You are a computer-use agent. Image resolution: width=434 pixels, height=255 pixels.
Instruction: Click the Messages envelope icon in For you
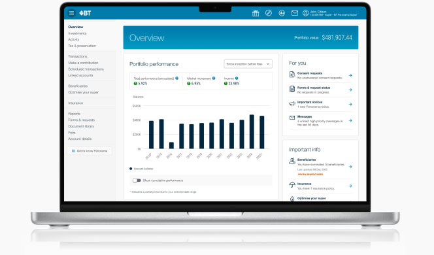click(x=292, y=118)
